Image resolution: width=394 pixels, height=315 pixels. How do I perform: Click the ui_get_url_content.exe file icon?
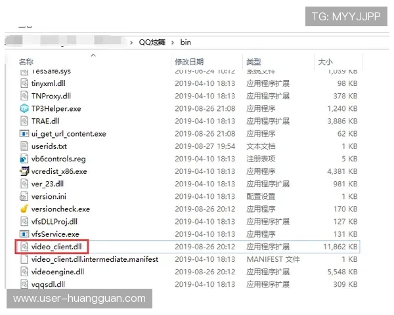25,134
